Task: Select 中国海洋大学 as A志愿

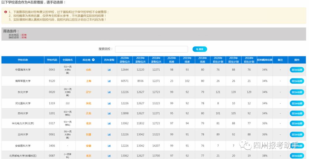Action: point(297,70)
